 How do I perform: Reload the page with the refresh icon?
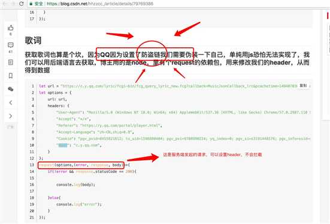(x=21, y=4)
